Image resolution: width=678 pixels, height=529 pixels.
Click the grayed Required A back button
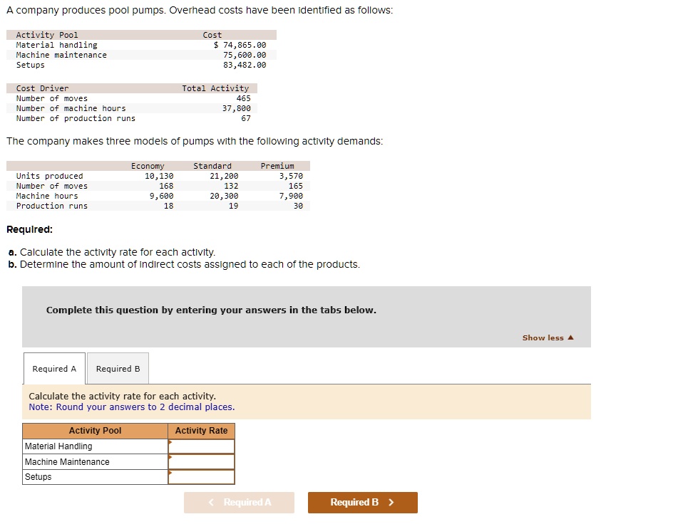(x=239, y=502)
